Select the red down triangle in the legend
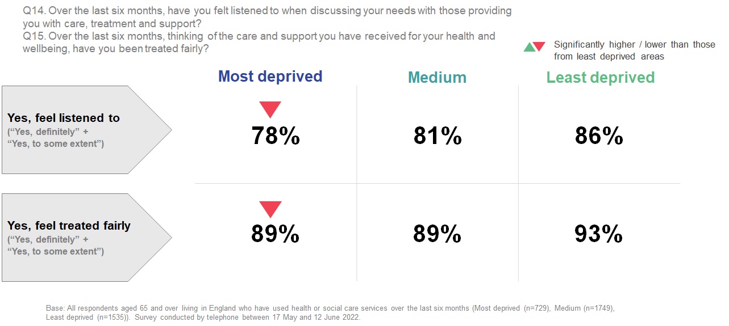Screen dimensions: 729x326 (539, 46)
